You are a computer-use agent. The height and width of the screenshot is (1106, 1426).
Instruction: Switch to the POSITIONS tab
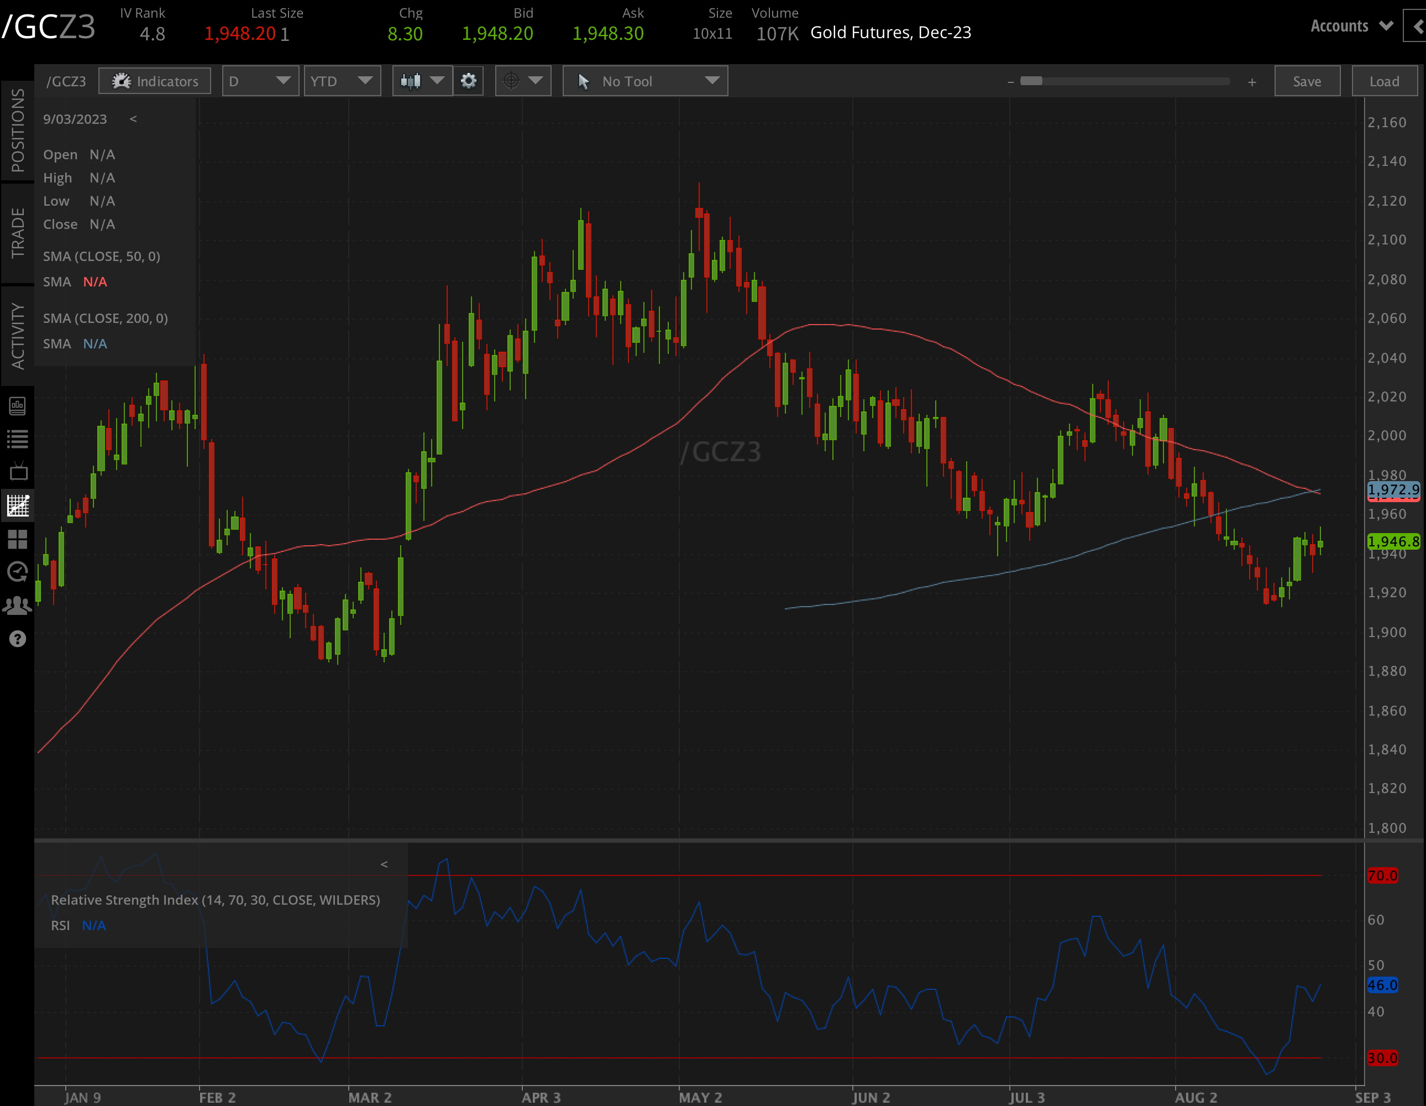coord(18,129)
